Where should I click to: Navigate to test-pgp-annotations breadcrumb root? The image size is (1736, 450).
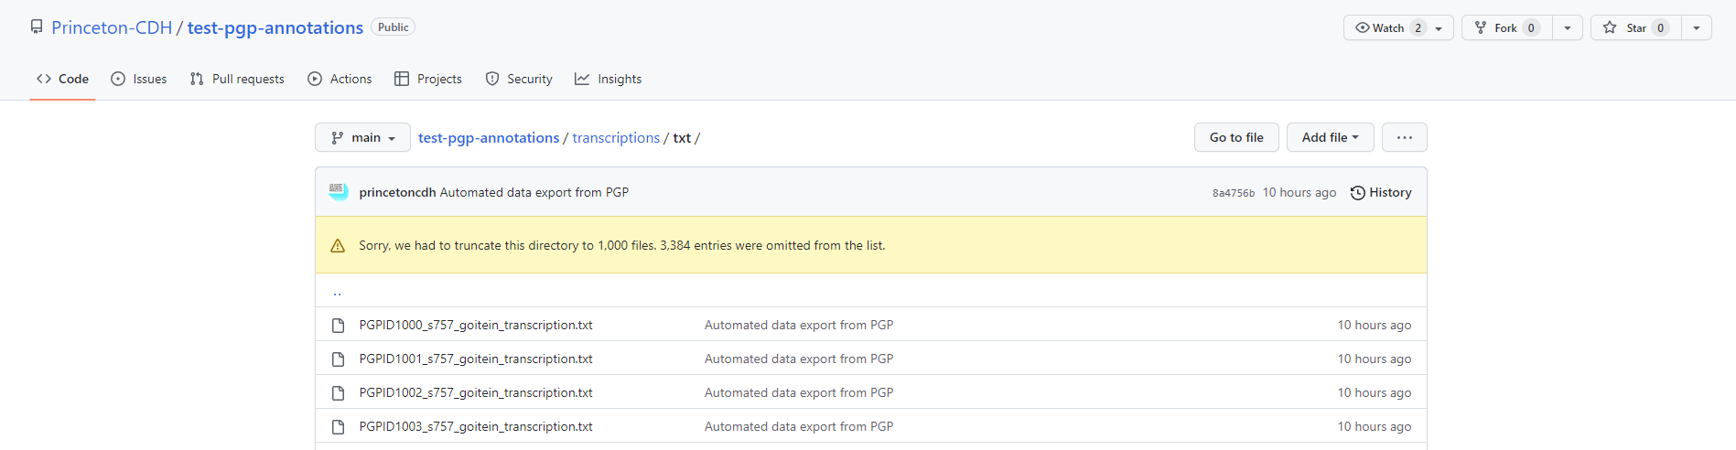coord(489,137)
